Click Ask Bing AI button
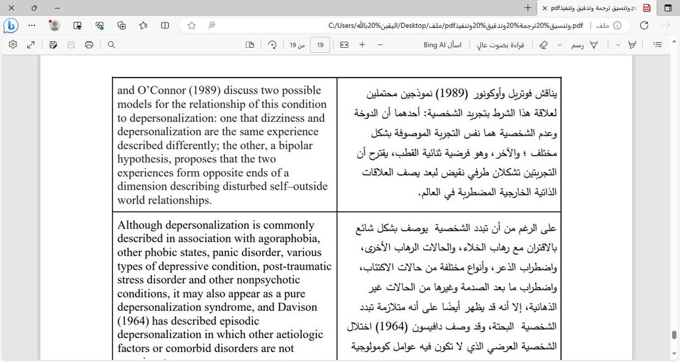Screen dimensions: 680x362 tap(442, 44)
